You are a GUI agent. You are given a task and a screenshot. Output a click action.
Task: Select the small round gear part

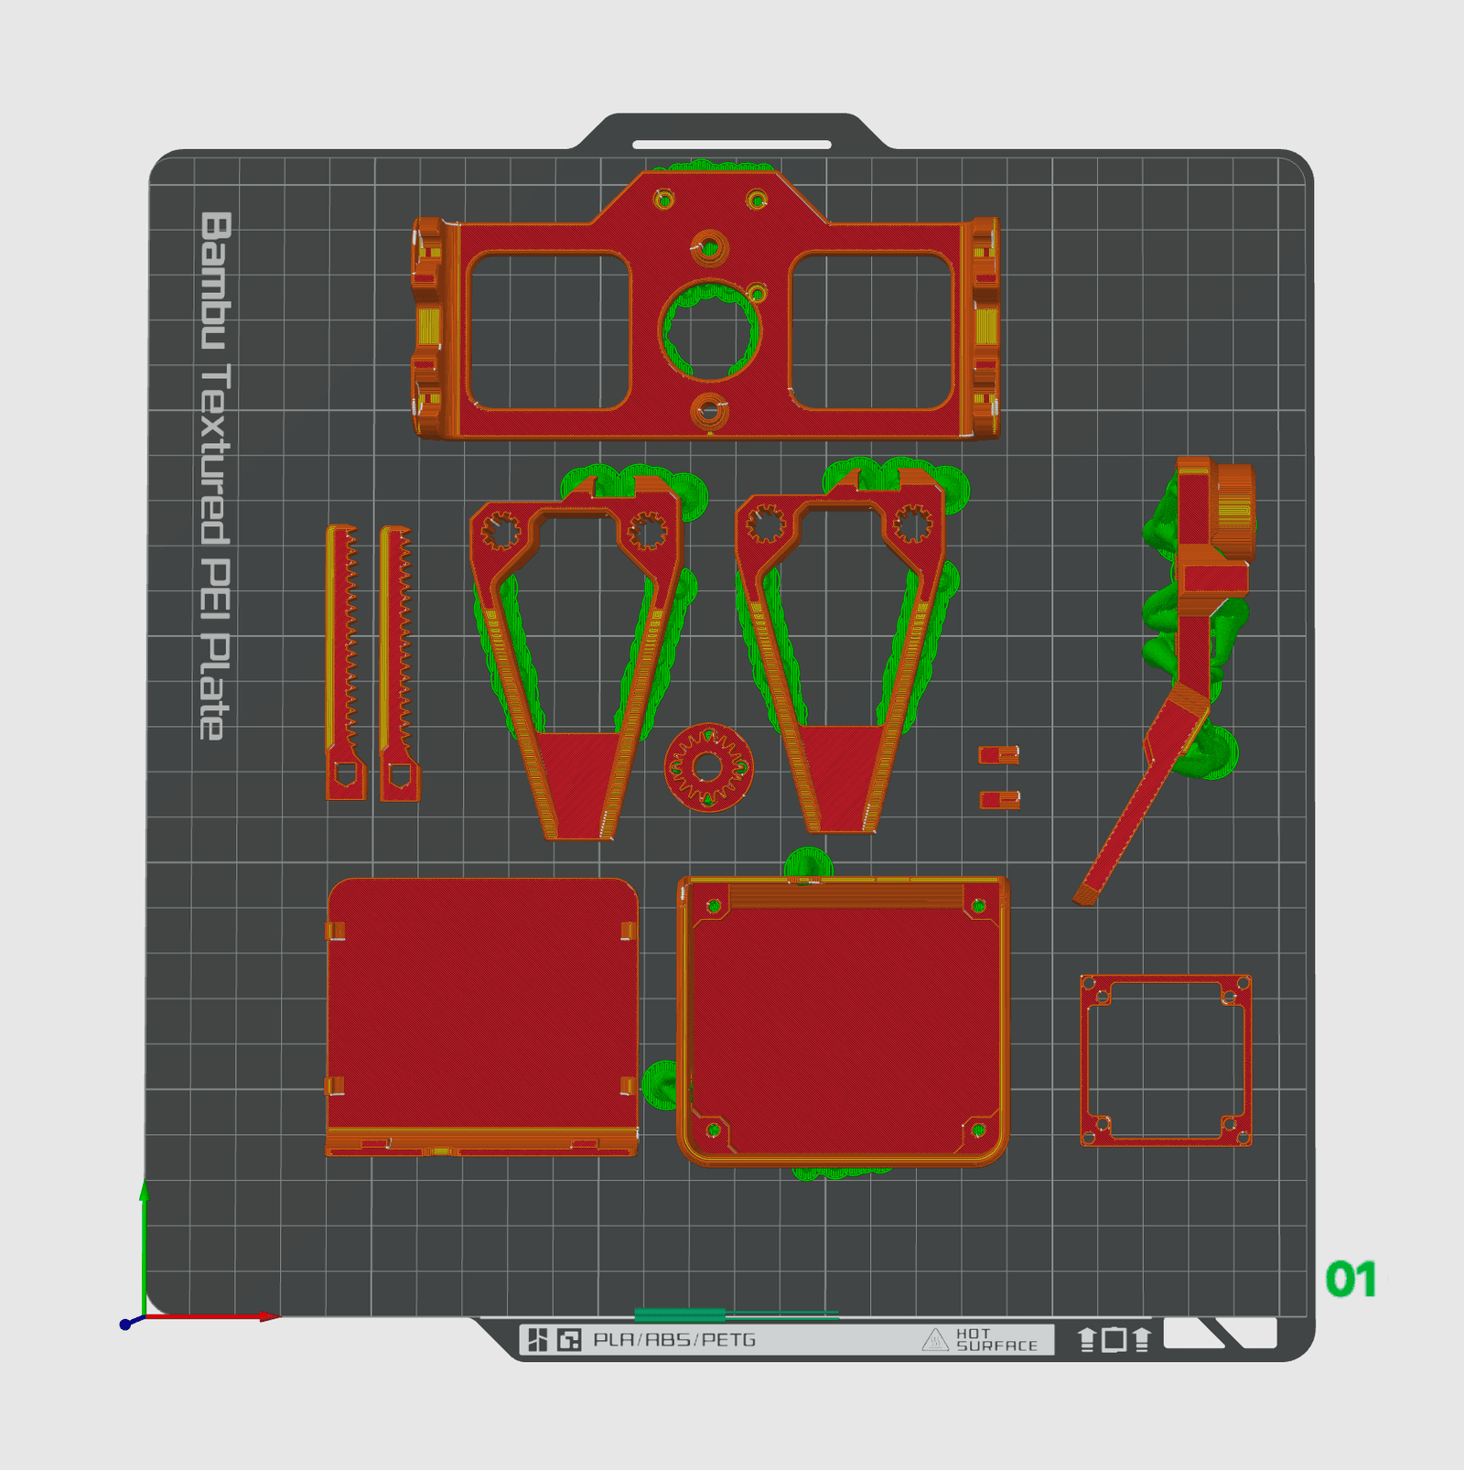pos(709,767)
